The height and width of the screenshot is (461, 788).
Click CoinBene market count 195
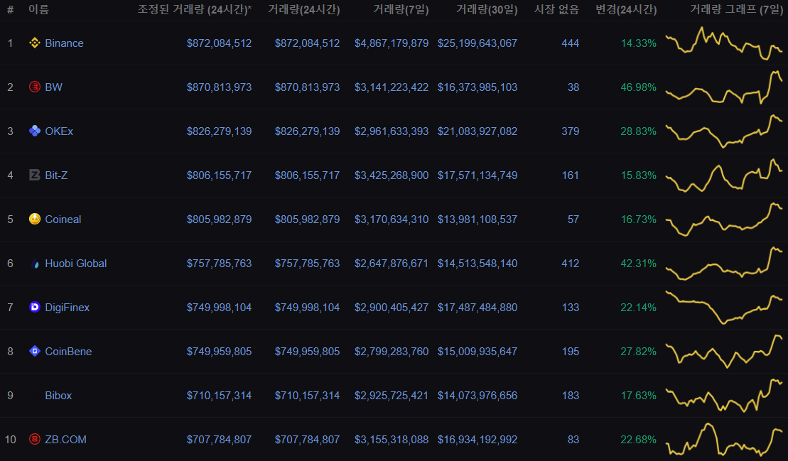click(571, 352)
